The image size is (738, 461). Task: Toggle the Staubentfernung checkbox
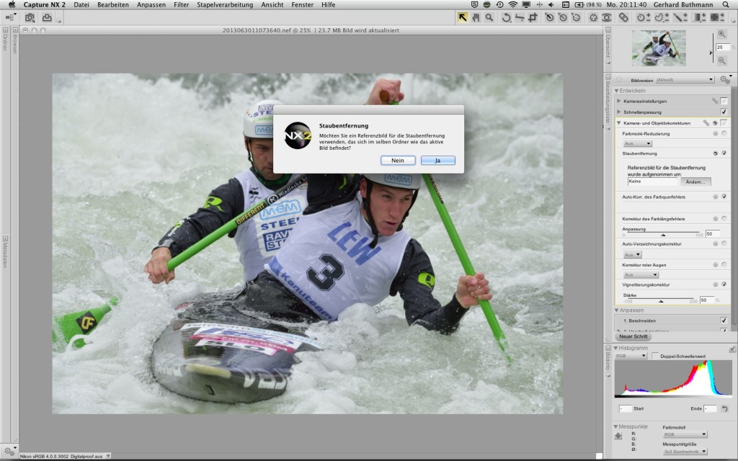(724, 153)
